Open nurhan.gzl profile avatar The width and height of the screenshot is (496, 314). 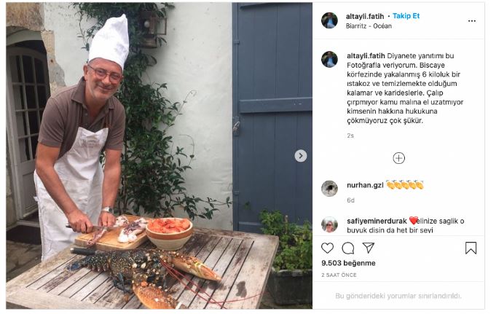click(329, 189)
